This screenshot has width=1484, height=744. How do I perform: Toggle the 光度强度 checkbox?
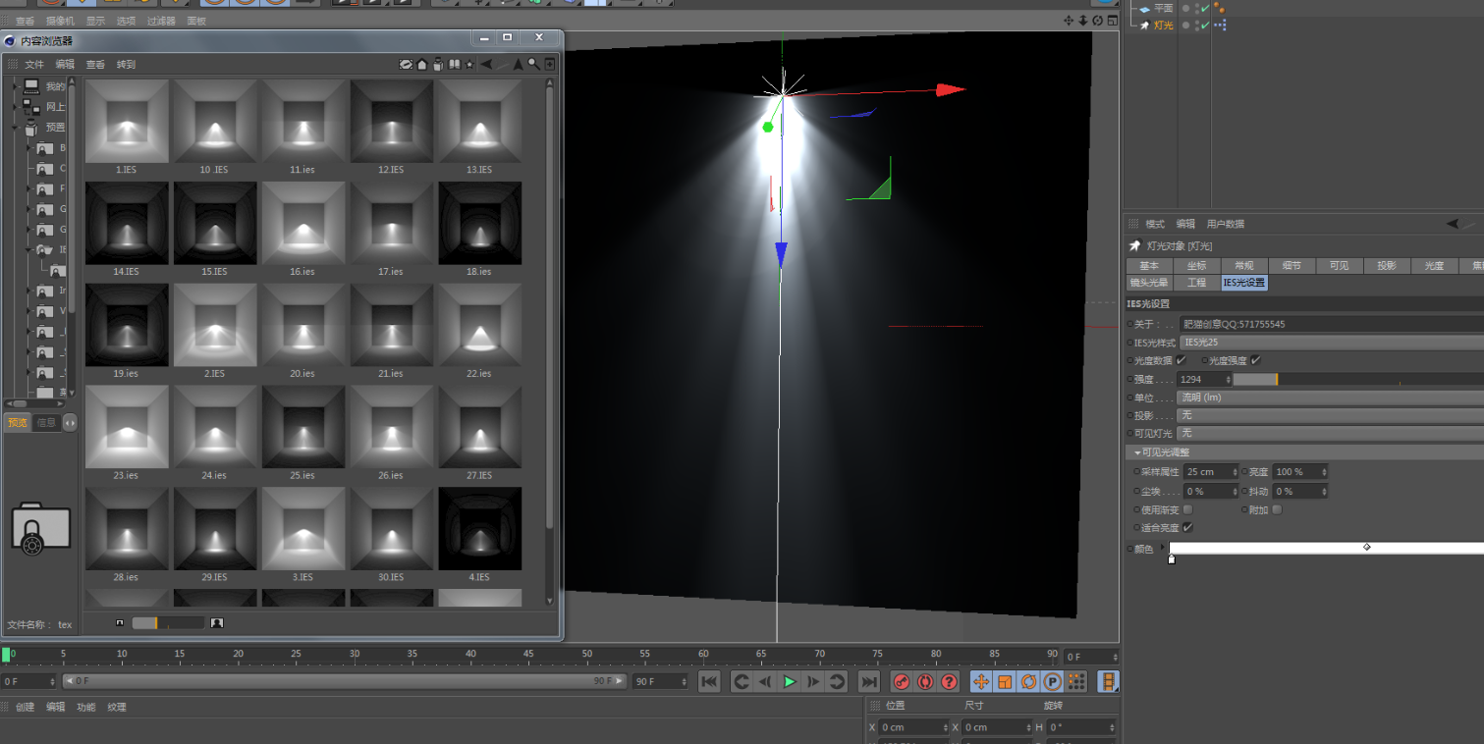(1255, 360)
